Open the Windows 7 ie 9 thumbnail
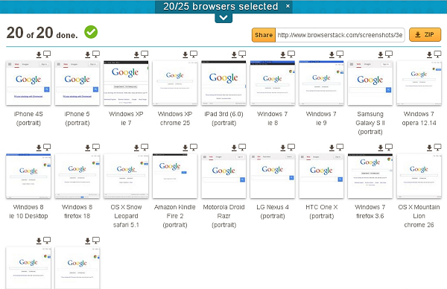Image resolution: width=447 pixels, height=289 pixels. point(321,83)
